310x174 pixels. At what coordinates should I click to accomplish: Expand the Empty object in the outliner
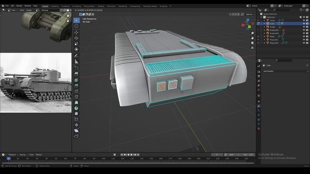tap(264, 27)
